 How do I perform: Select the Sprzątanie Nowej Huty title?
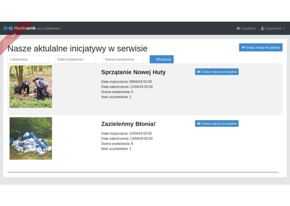(134, 72)
